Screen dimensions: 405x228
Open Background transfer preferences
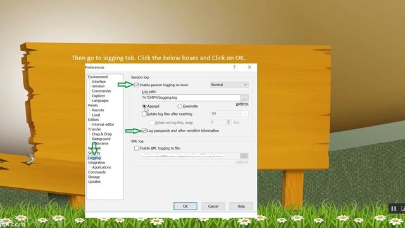point(101,139)
